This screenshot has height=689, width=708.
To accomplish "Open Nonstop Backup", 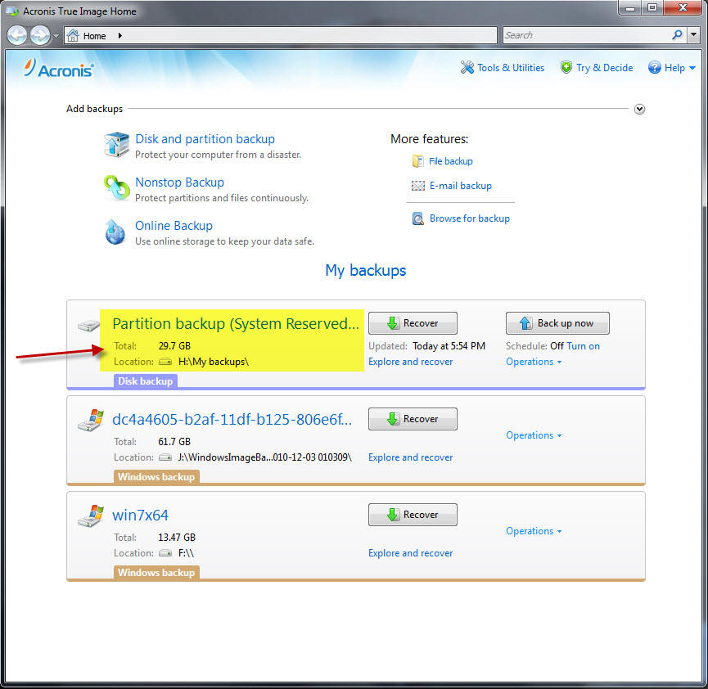I will coord(180,182).
